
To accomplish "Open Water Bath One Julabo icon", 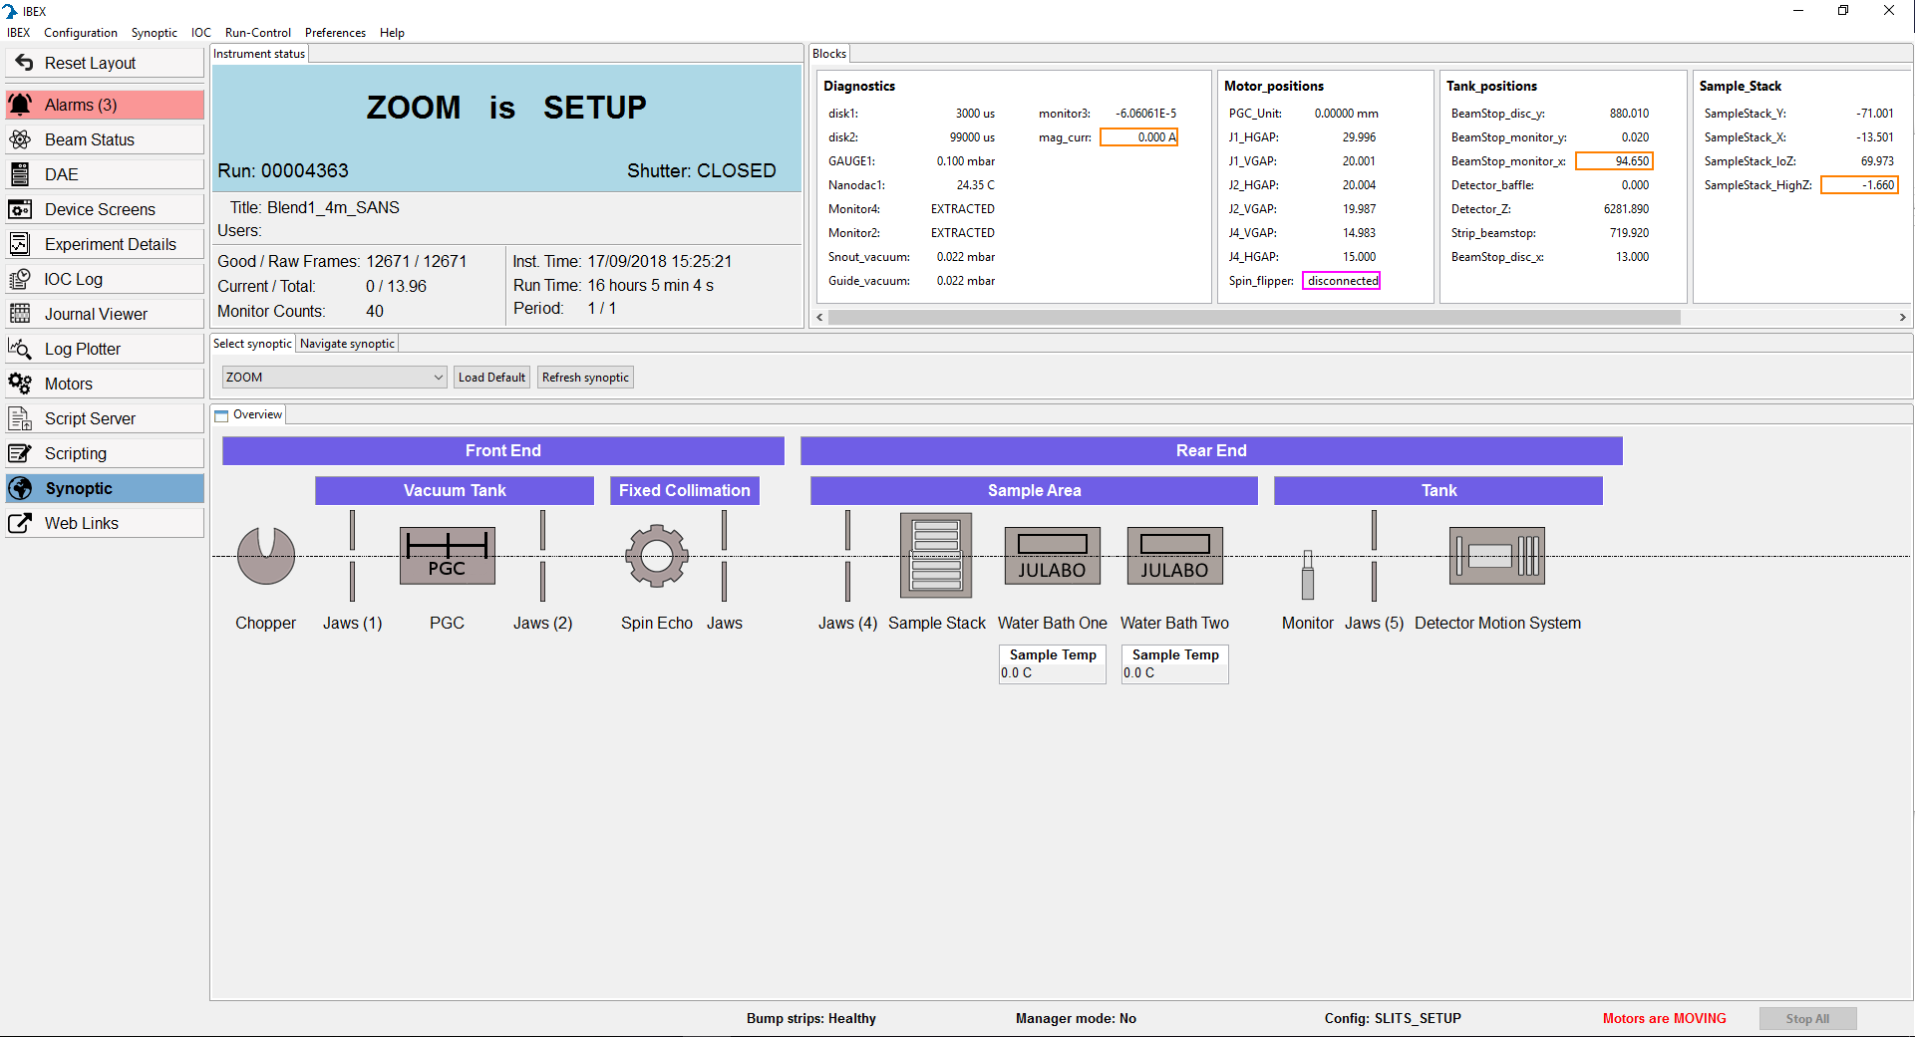I will pyautogui.click(x=1052, y=556).
